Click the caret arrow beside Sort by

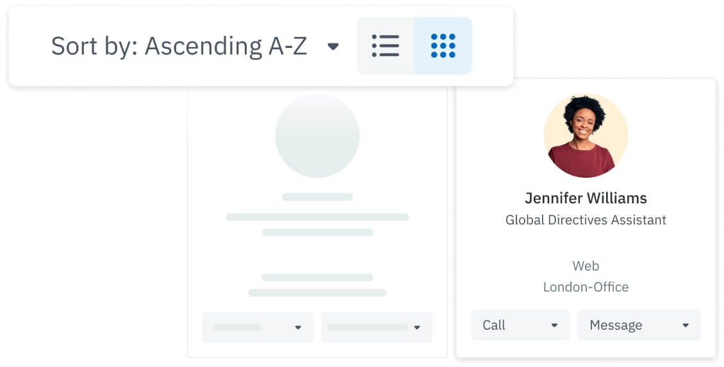click(333, 47)
